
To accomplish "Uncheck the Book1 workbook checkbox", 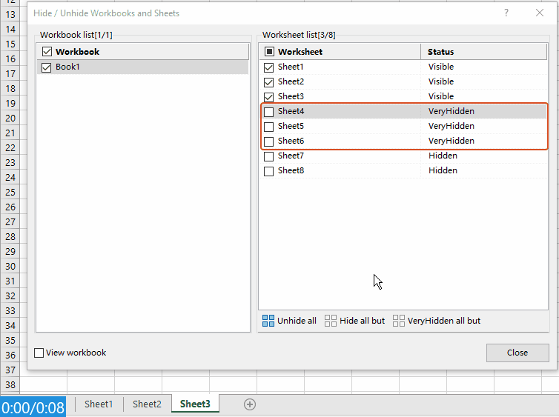I will click(x=47, y=67).
